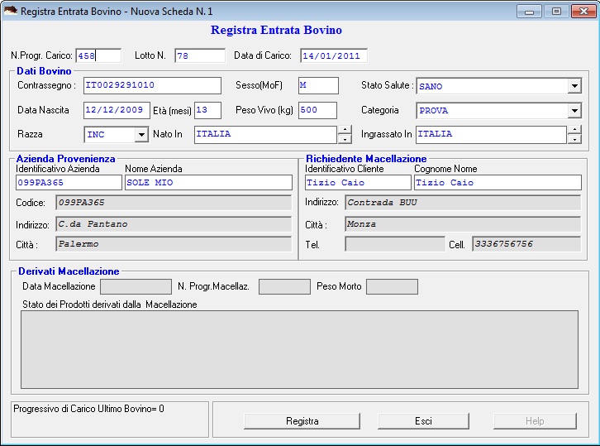
Task: Click the Richiedente Macellazione group label
Action: (366, 159)
